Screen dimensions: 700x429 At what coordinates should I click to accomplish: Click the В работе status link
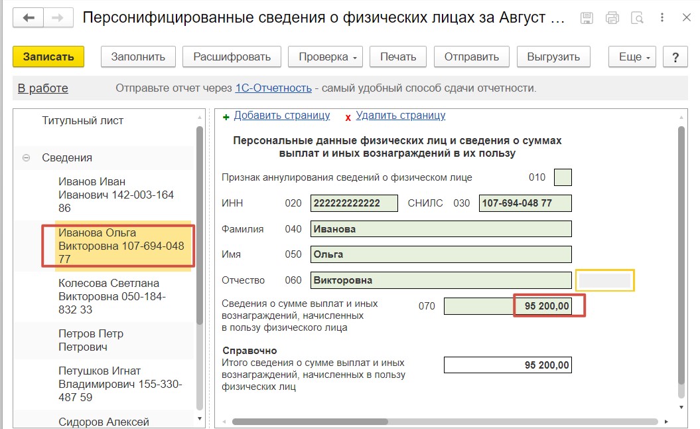(43, 88)
